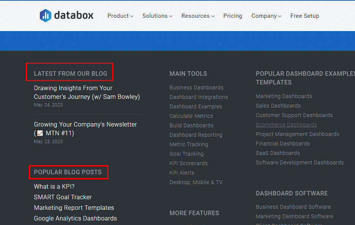Click the Main Tools heading

188,74
